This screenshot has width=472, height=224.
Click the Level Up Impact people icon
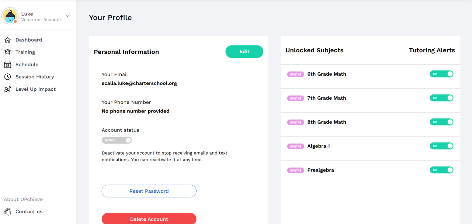pyautogui.click(x=7, y=89)
